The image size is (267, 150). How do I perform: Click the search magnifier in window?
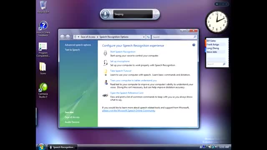pyautogui.click(x=195, y=37)
